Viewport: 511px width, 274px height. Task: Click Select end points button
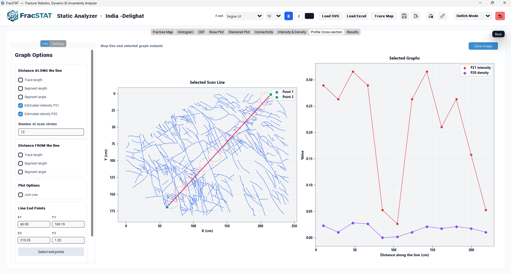[x=51, y=252]
